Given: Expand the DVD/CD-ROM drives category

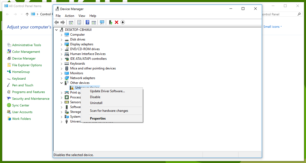Looking at the screenshot, I should (x=61, y=49).
